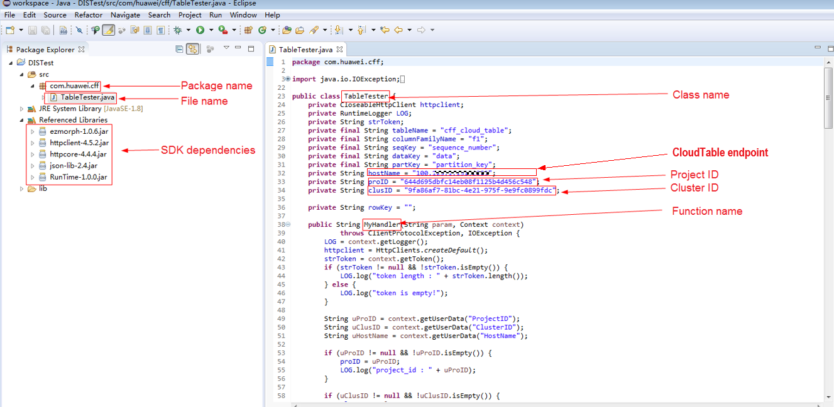Viewport: 834px width, 407px height.
Task: Collapse the DISTest project node
Action: pyautogui.click(x=11, y=63)
